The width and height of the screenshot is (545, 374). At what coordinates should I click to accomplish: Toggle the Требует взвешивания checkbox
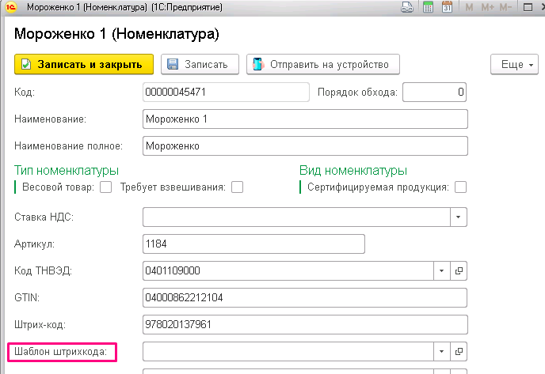237,187
